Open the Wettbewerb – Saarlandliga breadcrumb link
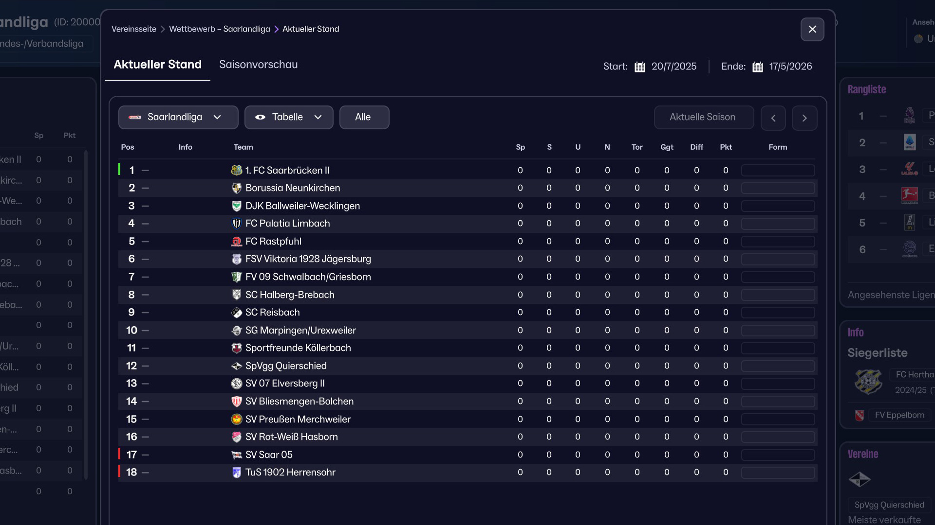This screenshot has width=935, height=525. (219, 29)
